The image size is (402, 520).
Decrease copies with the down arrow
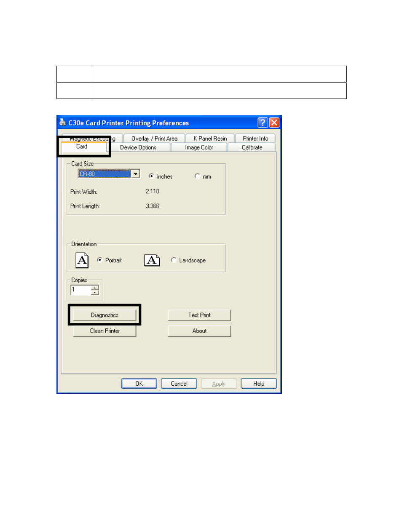point(95,293)
